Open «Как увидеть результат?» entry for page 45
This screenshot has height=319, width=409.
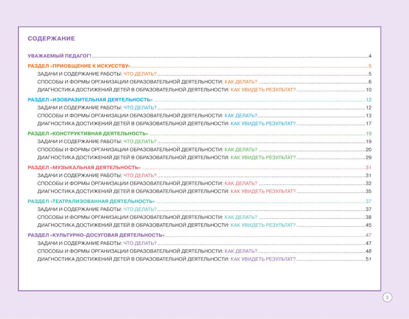263,225
